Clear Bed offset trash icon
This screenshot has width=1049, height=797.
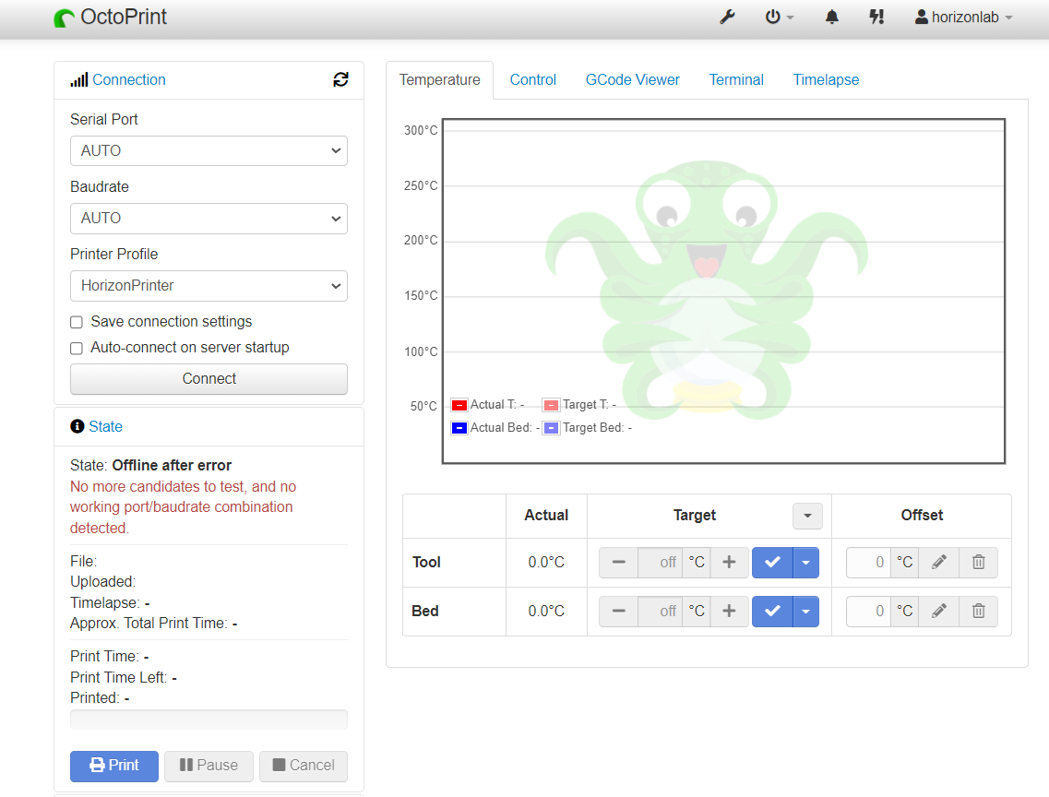(978, 611)
